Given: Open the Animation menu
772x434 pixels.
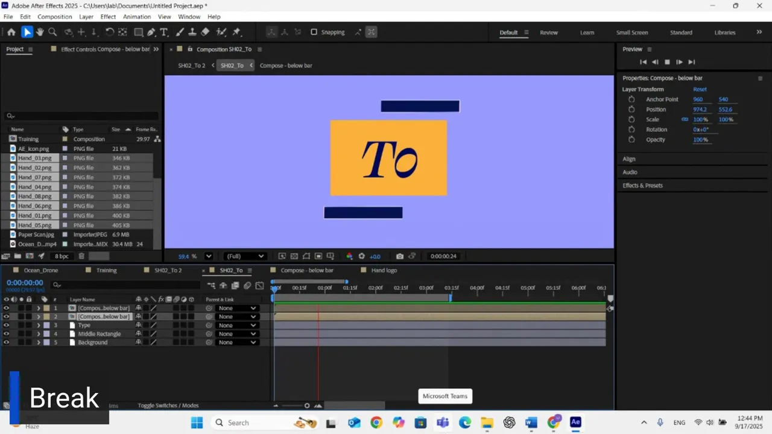Looking at the screenshot, I should pos(137,17).
